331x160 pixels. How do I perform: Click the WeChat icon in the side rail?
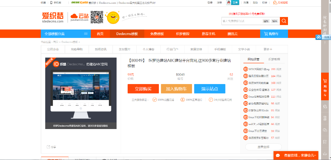click(325, 130)
